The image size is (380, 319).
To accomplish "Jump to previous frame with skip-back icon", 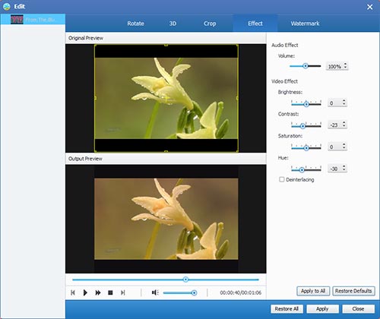I will 73,292.
